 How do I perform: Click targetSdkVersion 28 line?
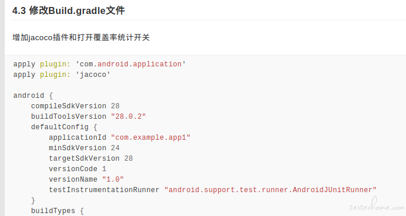click(90, 158)
